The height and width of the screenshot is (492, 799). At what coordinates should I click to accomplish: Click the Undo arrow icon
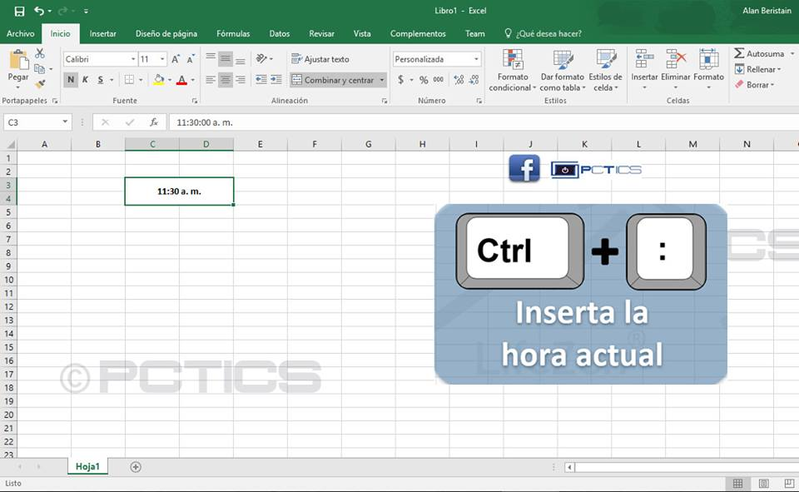click(x=39, y=11)
